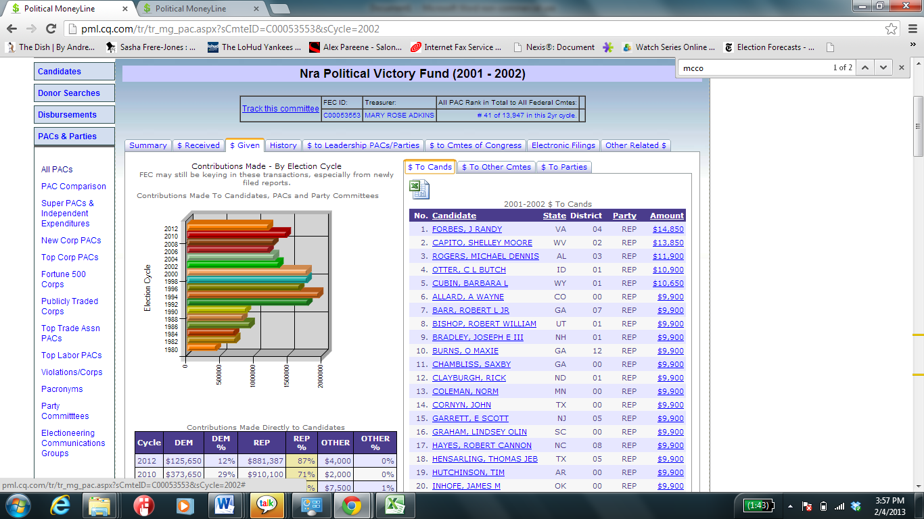Click the Excel export icon above the table
The width and height of the screenshot is (924, 519).
pyautogui.click(x=419, y=189)
